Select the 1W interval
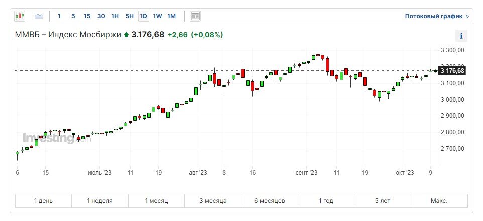 158,16
